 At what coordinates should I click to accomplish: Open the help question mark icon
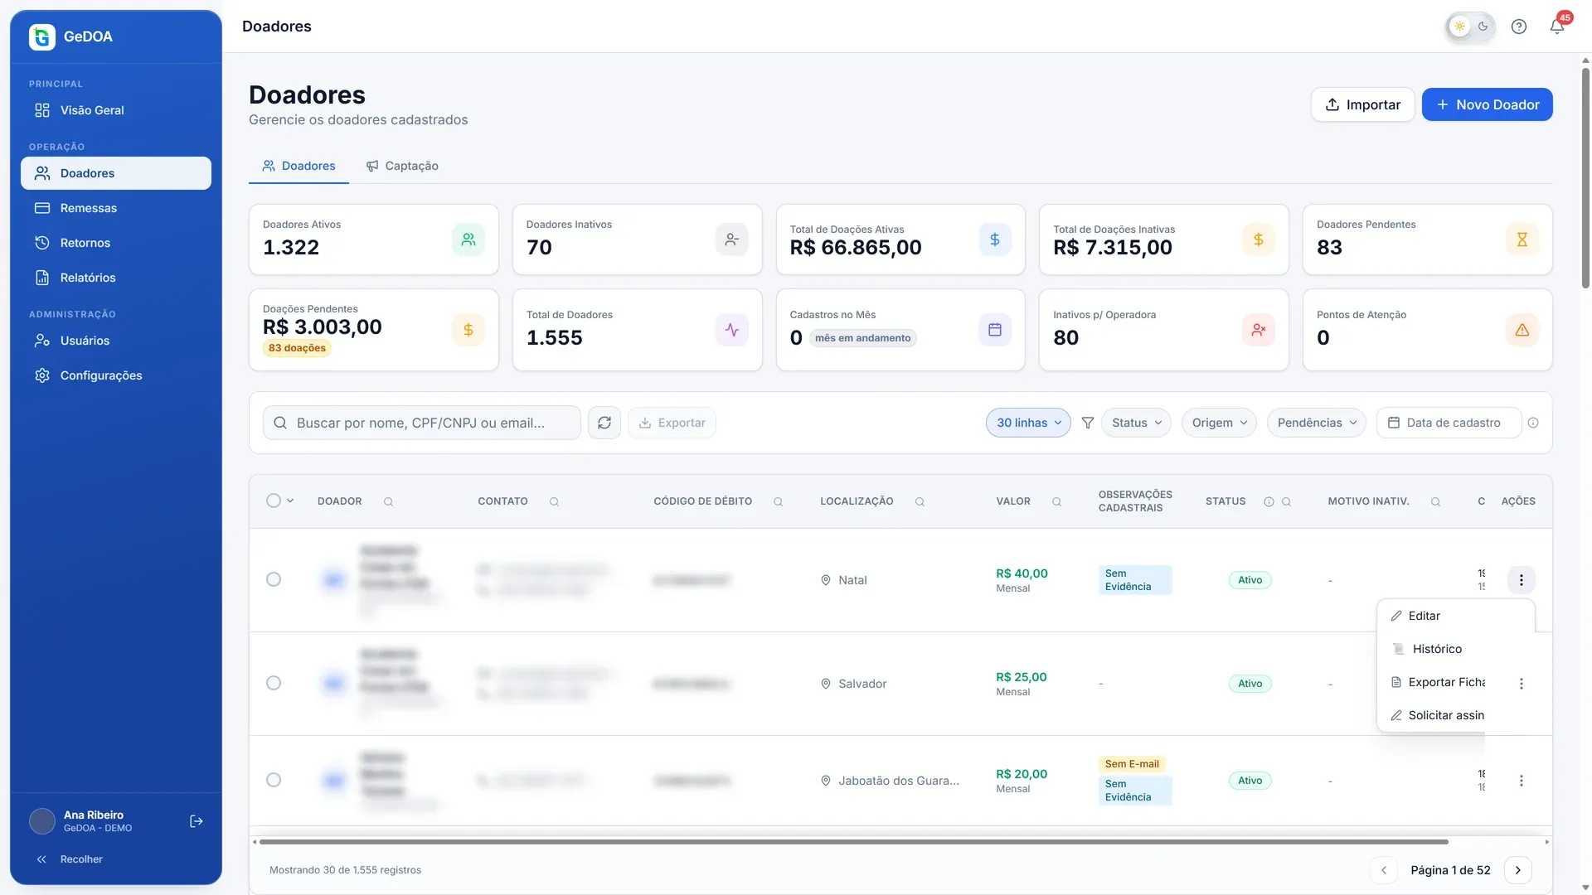coord(1518,27)
